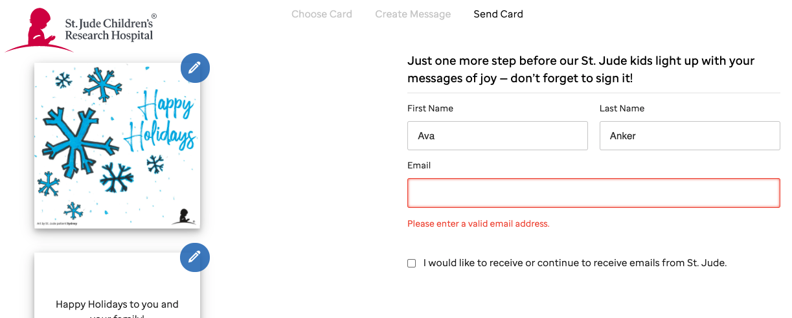792x318 pixels.
Task: Edit the snowflake card design with pencil icon
Action: coord(195,67)
